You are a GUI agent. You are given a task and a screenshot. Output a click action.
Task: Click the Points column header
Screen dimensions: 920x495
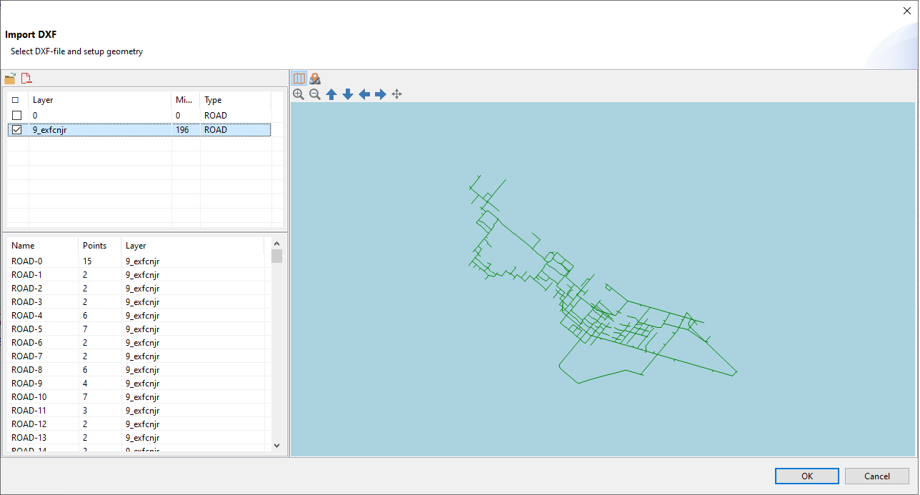pyautogui.click(x=100, y=246)
